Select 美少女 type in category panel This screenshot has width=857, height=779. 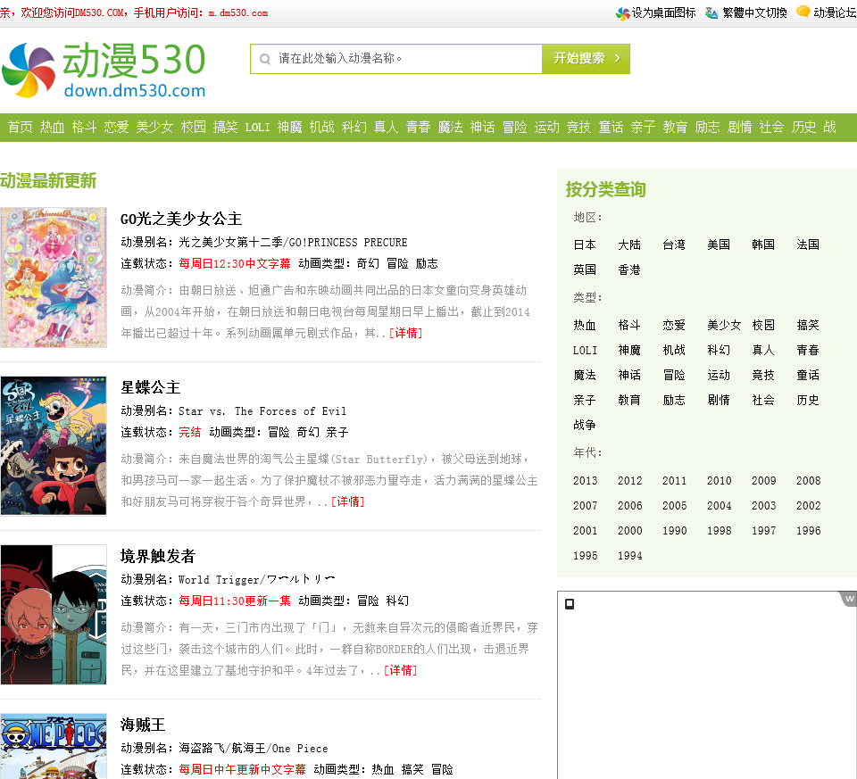[724, 325]
